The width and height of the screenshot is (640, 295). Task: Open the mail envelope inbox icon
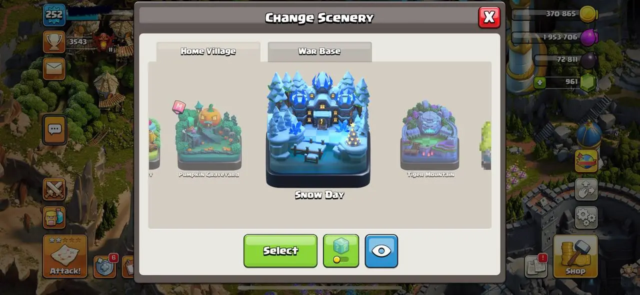point(53,68)
